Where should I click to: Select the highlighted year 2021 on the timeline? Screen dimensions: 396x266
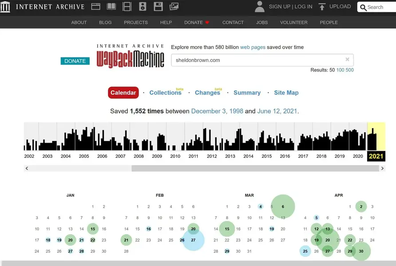click(376, 156)
